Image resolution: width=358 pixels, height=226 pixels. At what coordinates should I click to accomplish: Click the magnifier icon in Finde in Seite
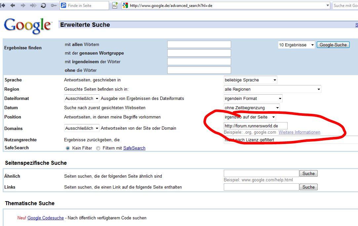64,6
